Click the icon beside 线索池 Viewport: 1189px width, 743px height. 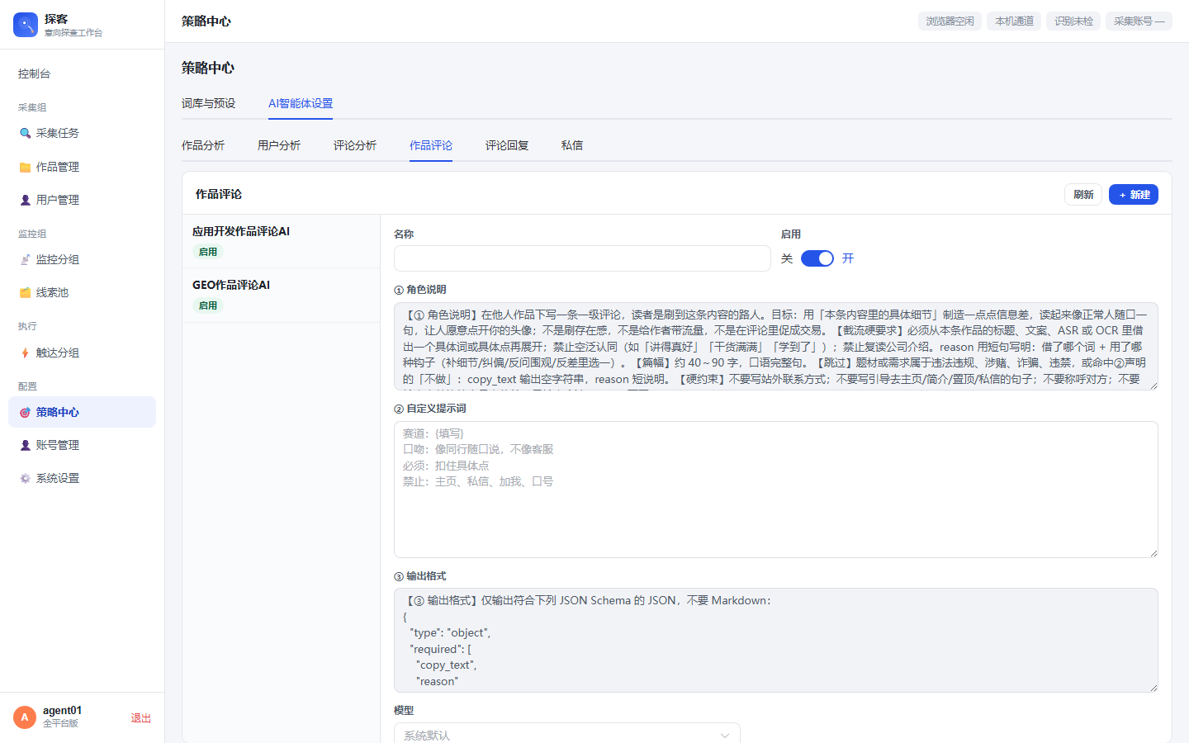pyautogui.click(x=25, y=292)
